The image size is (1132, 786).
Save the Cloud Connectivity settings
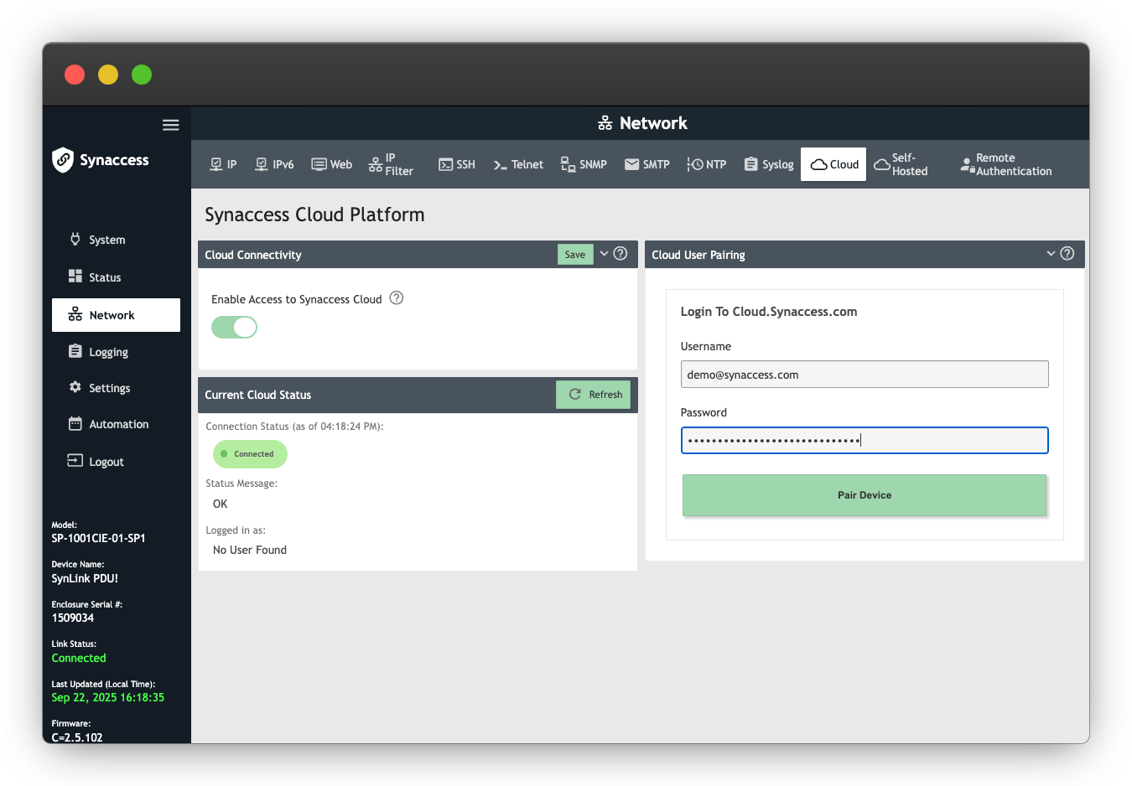coord(575,255)
